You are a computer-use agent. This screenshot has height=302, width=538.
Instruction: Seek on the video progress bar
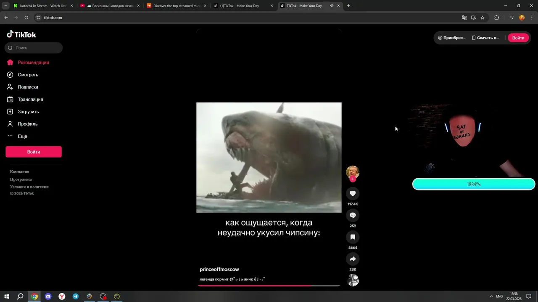(x=269, y=286)
